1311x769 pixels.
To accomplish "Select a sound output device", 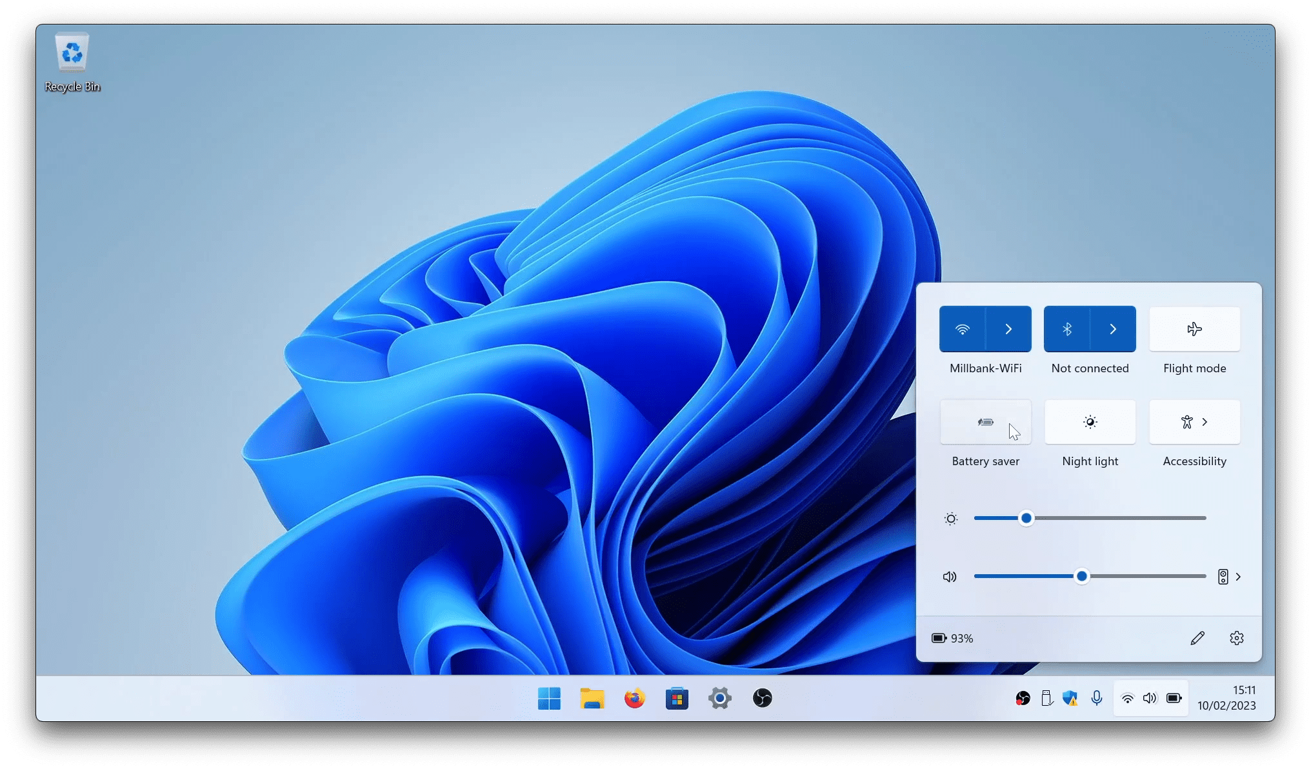I will point(1229,577).
